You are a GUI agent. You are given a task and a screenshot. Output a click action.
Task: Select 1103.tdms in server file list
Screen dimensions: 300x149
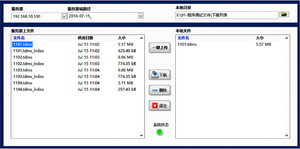(23, 70)
